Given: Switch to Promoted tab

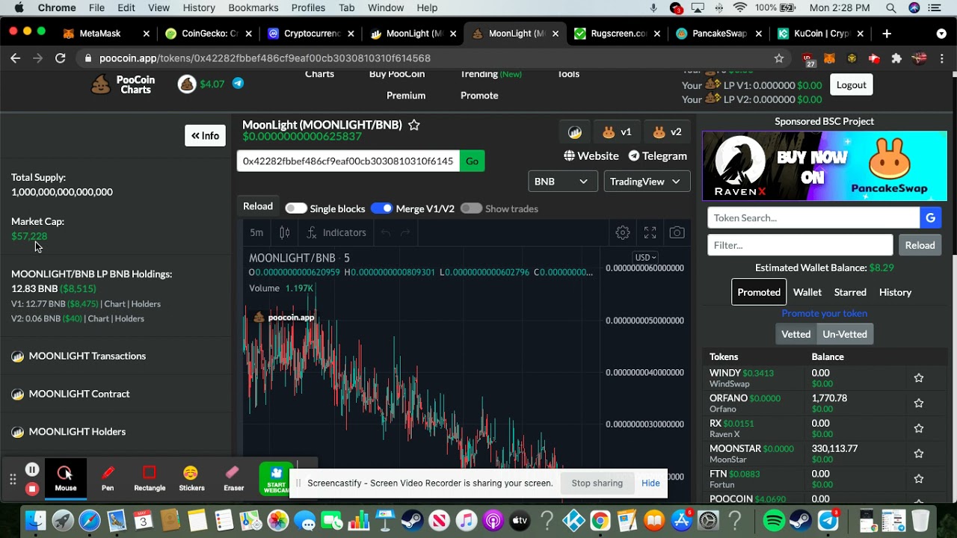Looking at the screenshot, I should click(759, 292).
